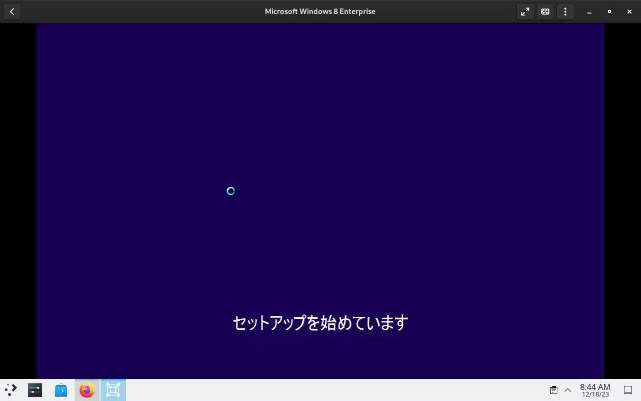Open the application launcher in the taskbar
Screen dimensions: 641x401
(11, 390)
